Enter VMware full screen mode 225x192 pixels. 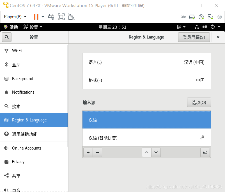point(61,17)
